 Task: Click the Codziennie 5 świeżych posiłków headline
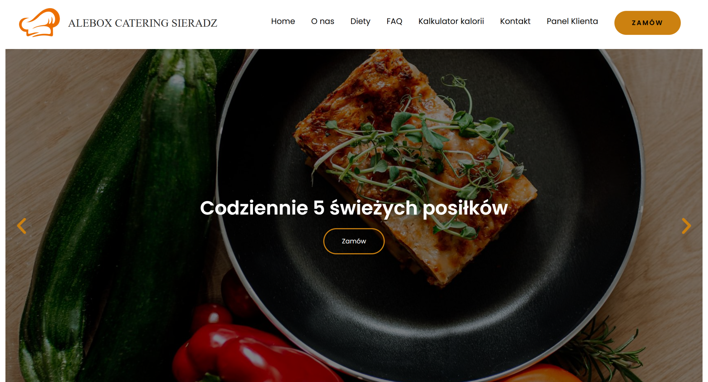point(354,208)
